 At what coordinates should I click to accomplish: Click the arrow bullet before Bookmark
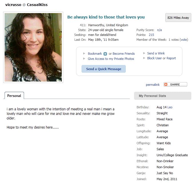point(84,53)
